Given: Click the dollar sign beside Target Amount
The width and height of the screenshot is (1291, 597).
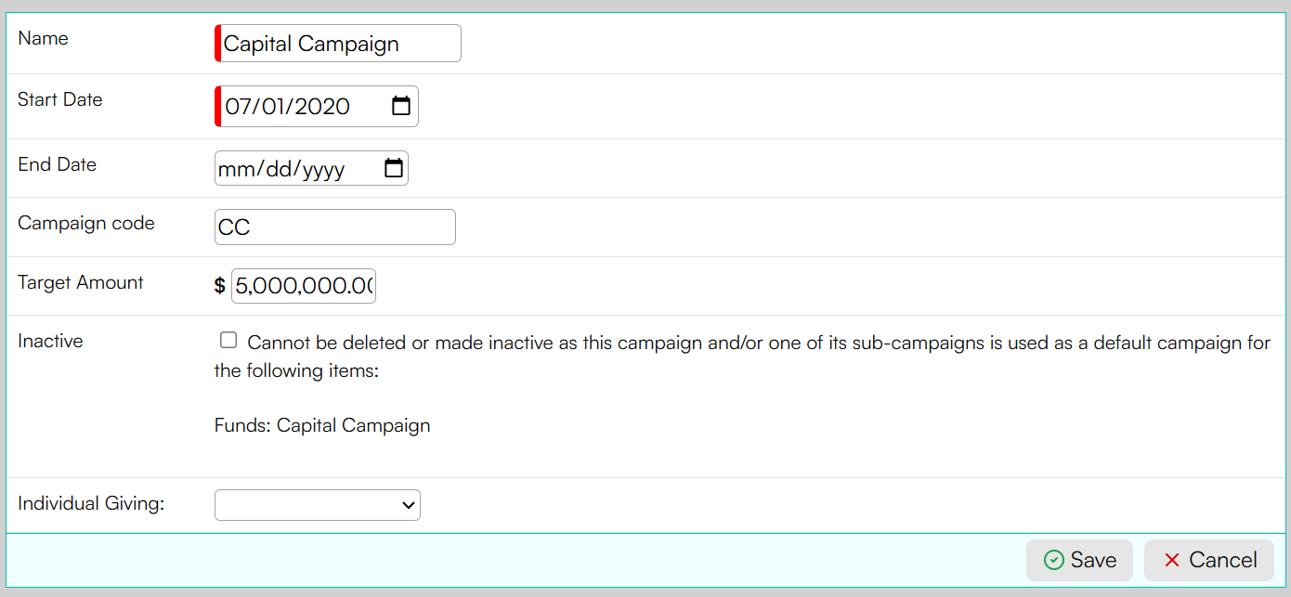Looking at the screenshot, I should (x=220, y=285).
